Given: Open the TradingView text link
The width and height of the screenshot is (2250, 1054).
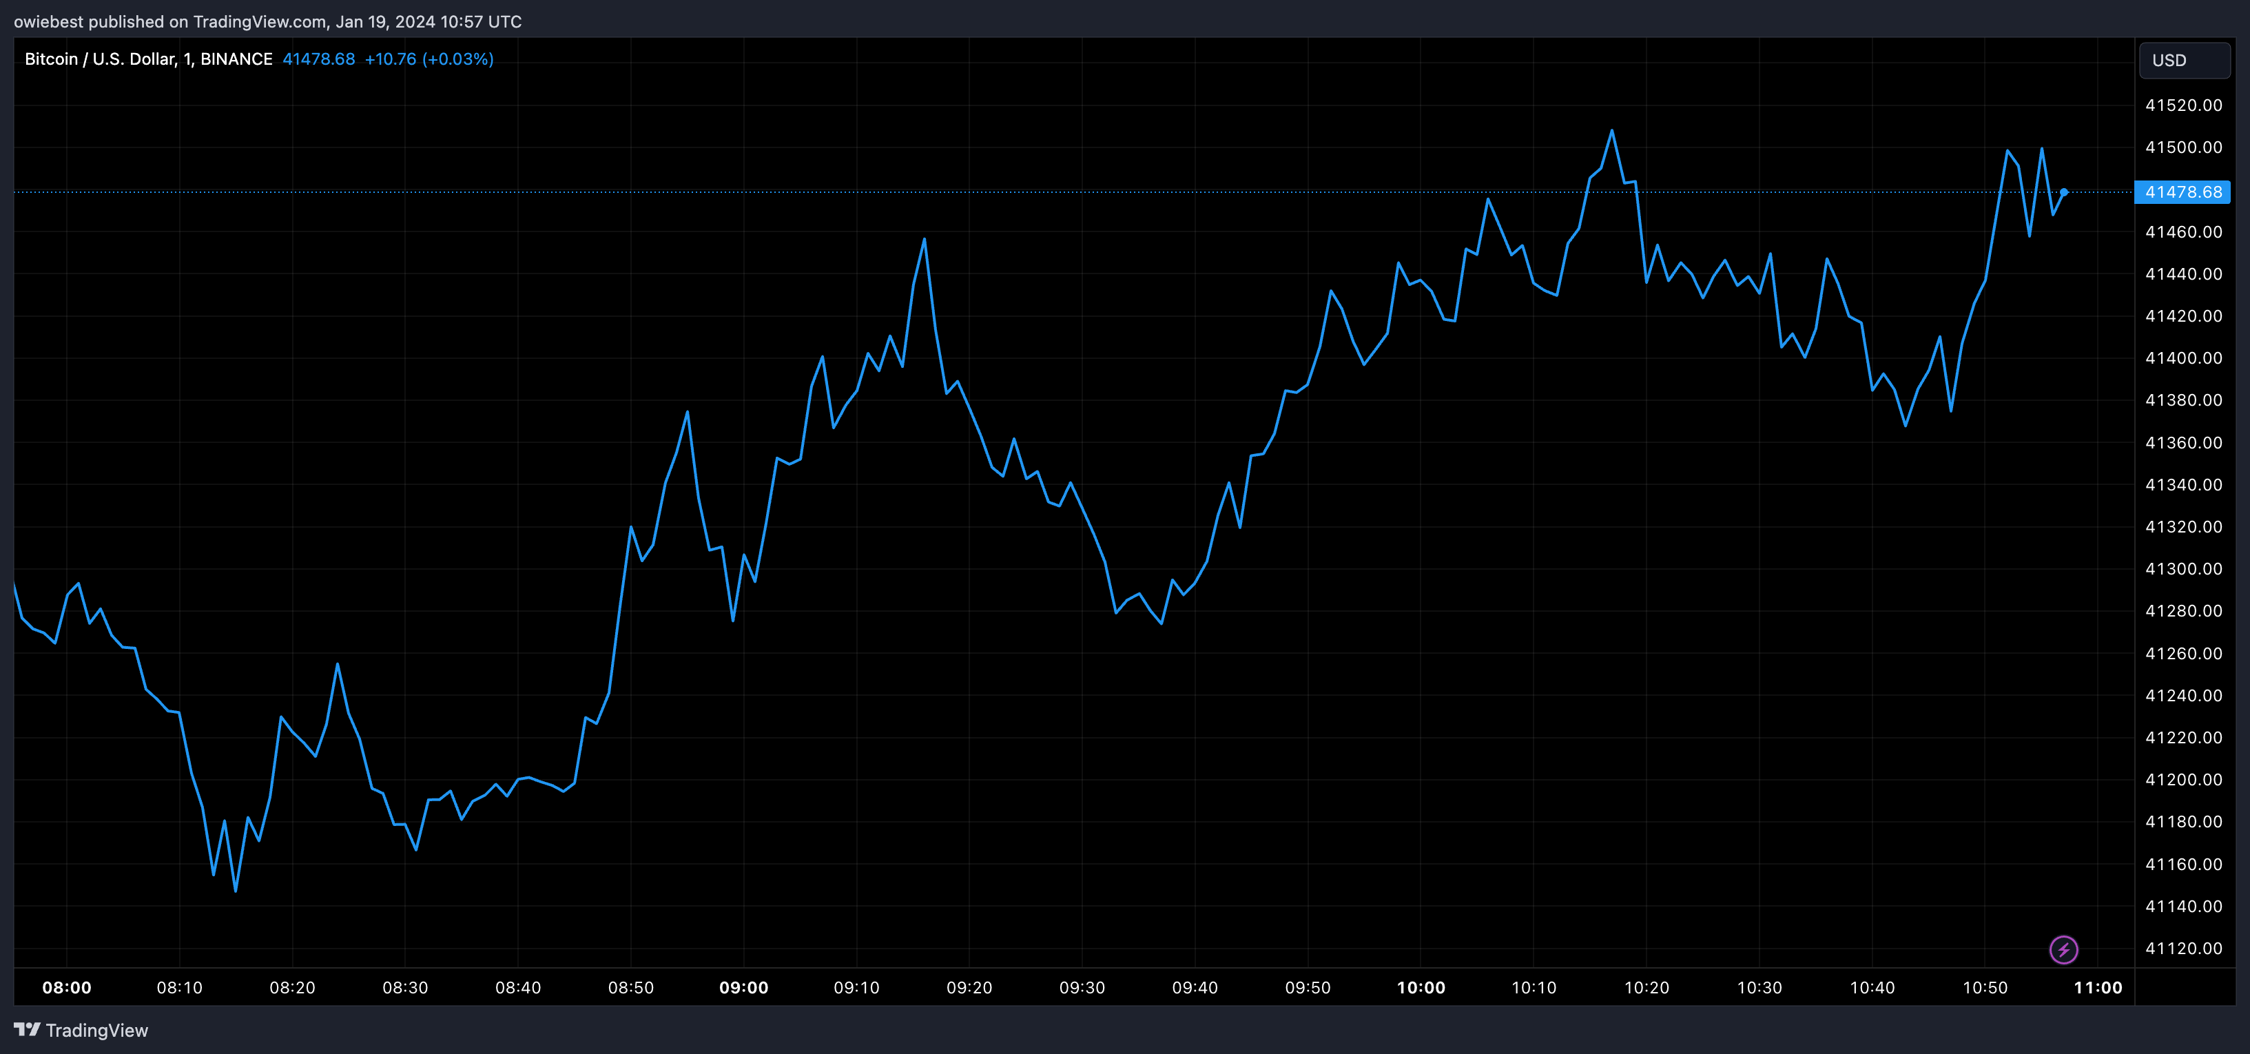Looking at the screenshot, I should [x=96, y=1031].
